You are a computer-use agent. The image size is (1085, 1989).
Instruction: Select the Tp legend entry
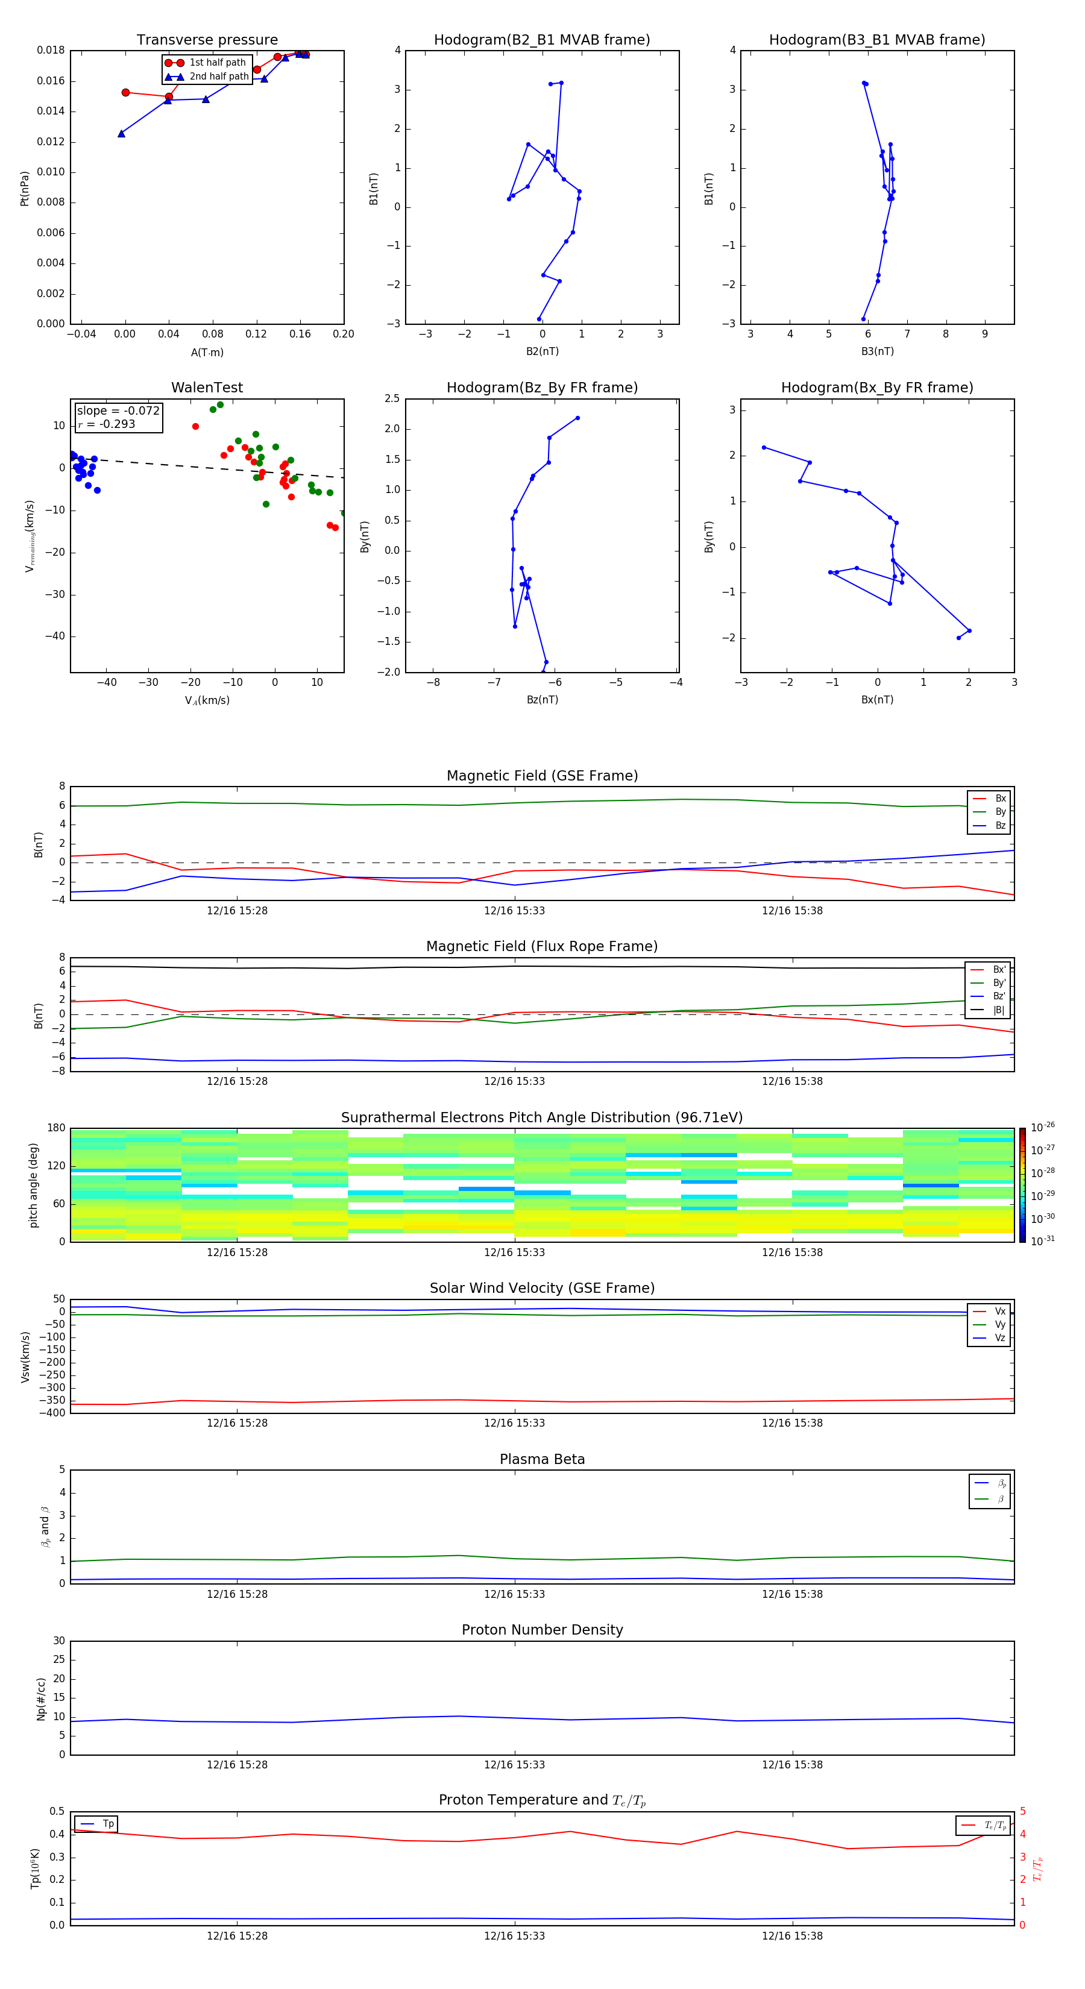point(97,1824)
